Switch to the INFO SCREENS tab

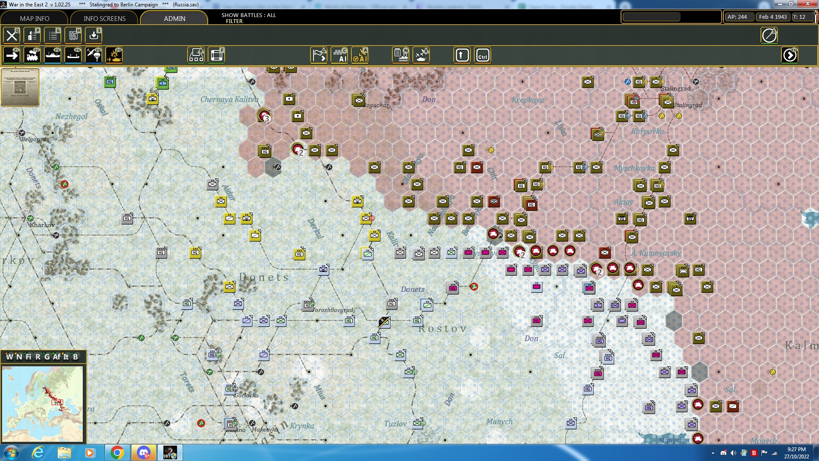click(104, 18)
